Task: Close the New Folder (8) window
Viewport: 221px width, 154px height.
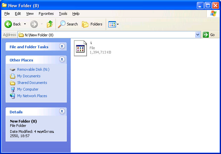Action: (x=215, y=6)
